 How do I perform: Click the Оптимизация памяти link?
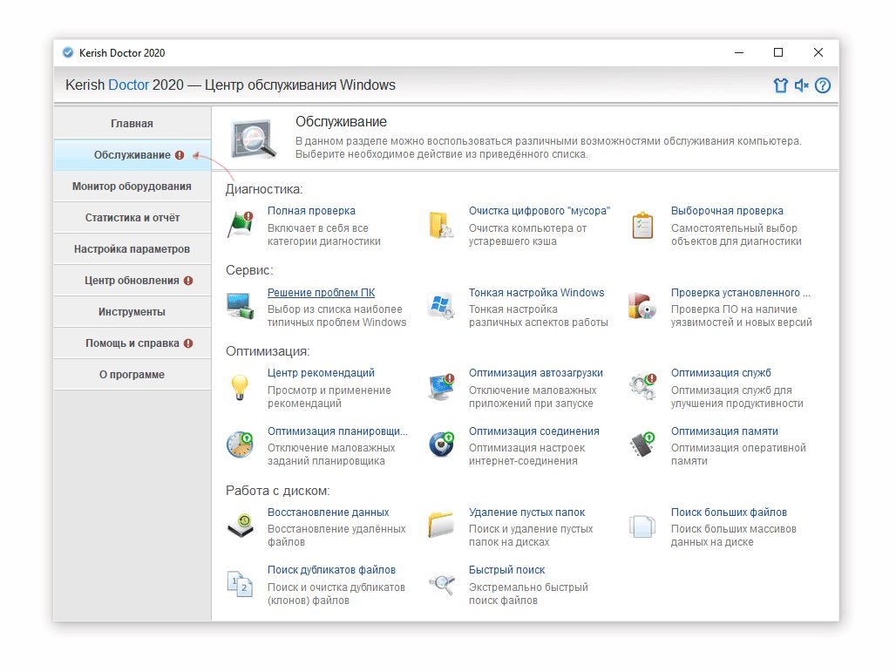click(724, 431)
